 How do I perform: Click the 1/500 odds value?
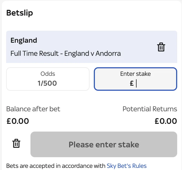(47, 83)
